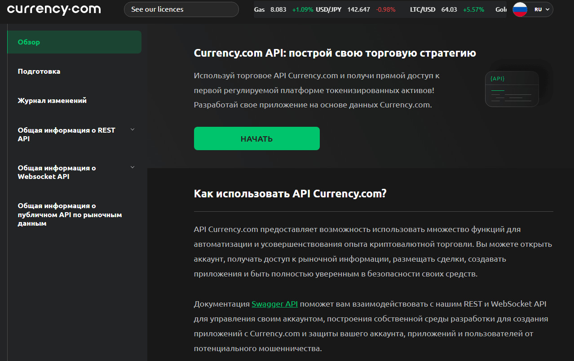Expand 'Общая информация о REST API' section
This screenshot has height=361, width=574.
click(132, 130)
